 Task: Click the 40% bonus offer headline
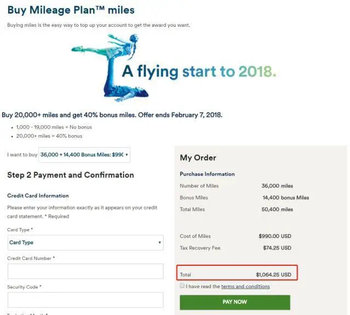tap(112, 115)
